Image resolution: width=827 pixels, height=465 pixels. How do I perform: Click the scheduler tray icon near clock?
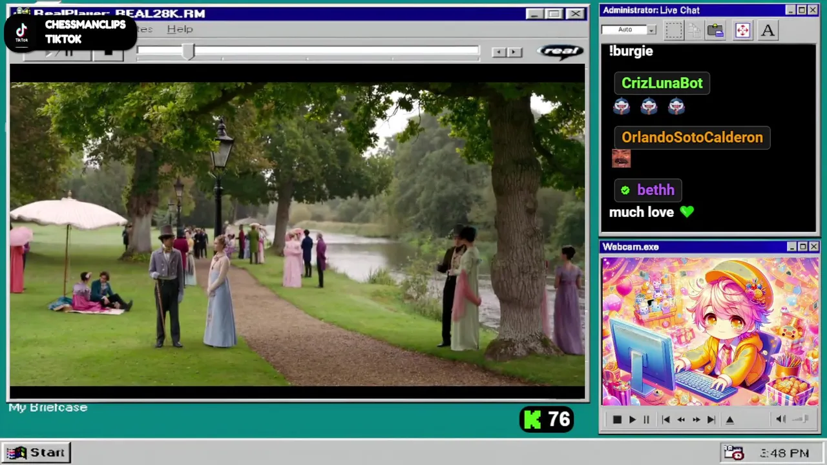point(733,453)
